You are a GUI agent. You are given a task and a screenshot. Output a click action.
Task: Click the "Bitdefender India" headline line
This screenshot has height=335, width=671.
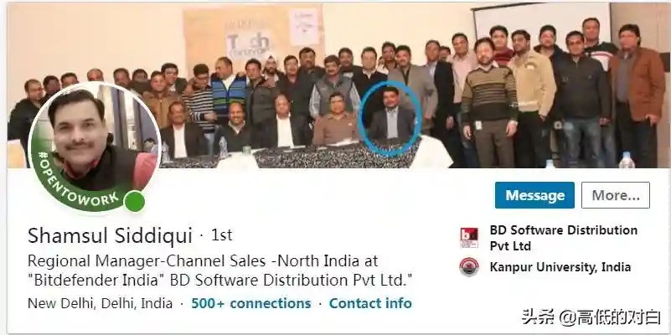tap(220, 281)
